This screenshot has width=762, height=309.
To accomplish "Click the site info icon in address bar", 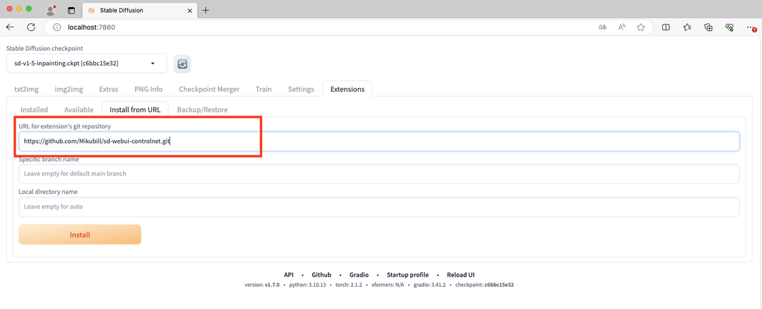I will (57, 27).
